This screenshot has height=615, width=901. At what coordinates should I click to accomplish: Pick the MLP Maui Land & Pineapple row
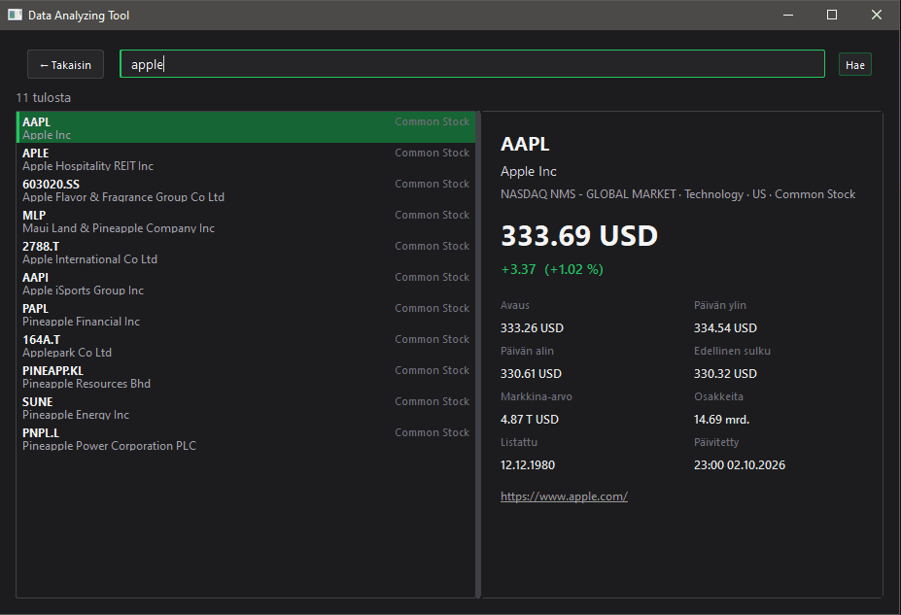click(x=246, y=222)
